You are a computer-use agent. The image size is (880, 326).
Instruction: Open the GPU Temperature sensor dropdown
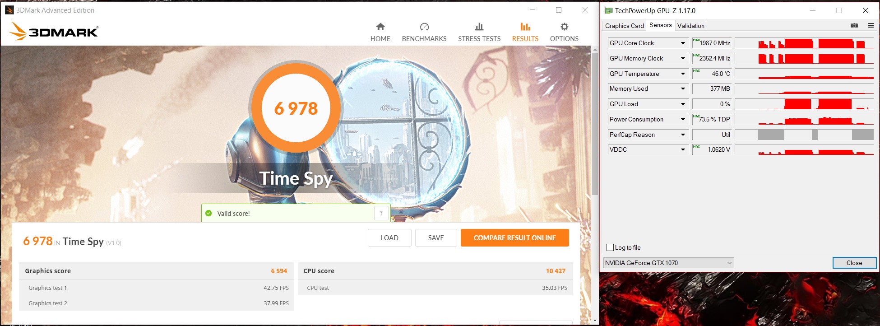tap(683, 74)
